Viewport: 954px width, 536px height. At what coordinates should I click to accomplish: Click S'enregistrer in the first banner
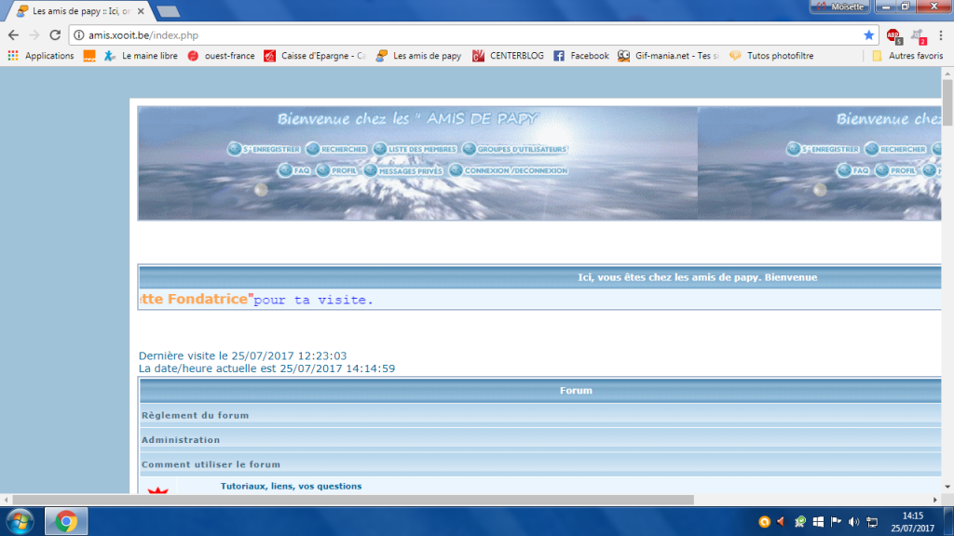tap(264, 149)
